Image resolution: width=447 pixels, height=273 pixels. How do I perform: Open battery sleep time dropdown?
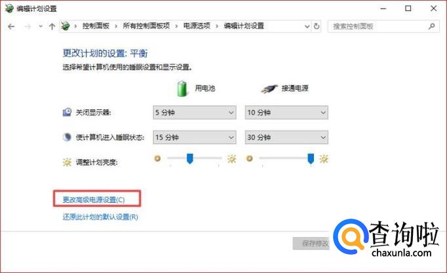click(195, 137)
